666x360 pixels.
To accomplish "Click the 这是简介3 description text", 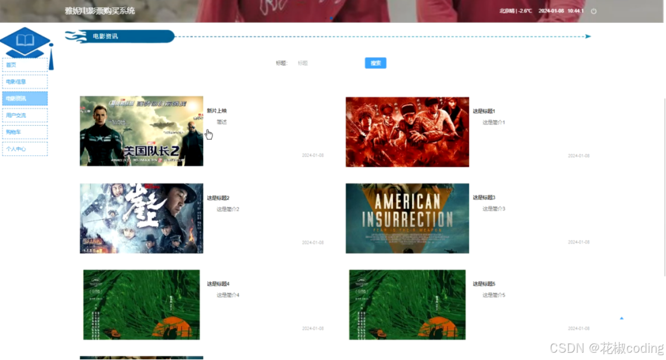I will tap(494, 209).
